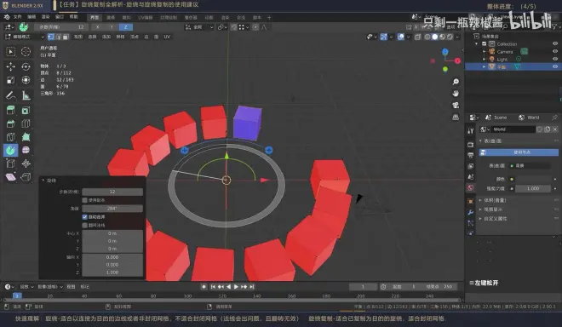Click the hand pan-view icon in viewport
The image size is (562, 327).
click(x=456, y=94)
